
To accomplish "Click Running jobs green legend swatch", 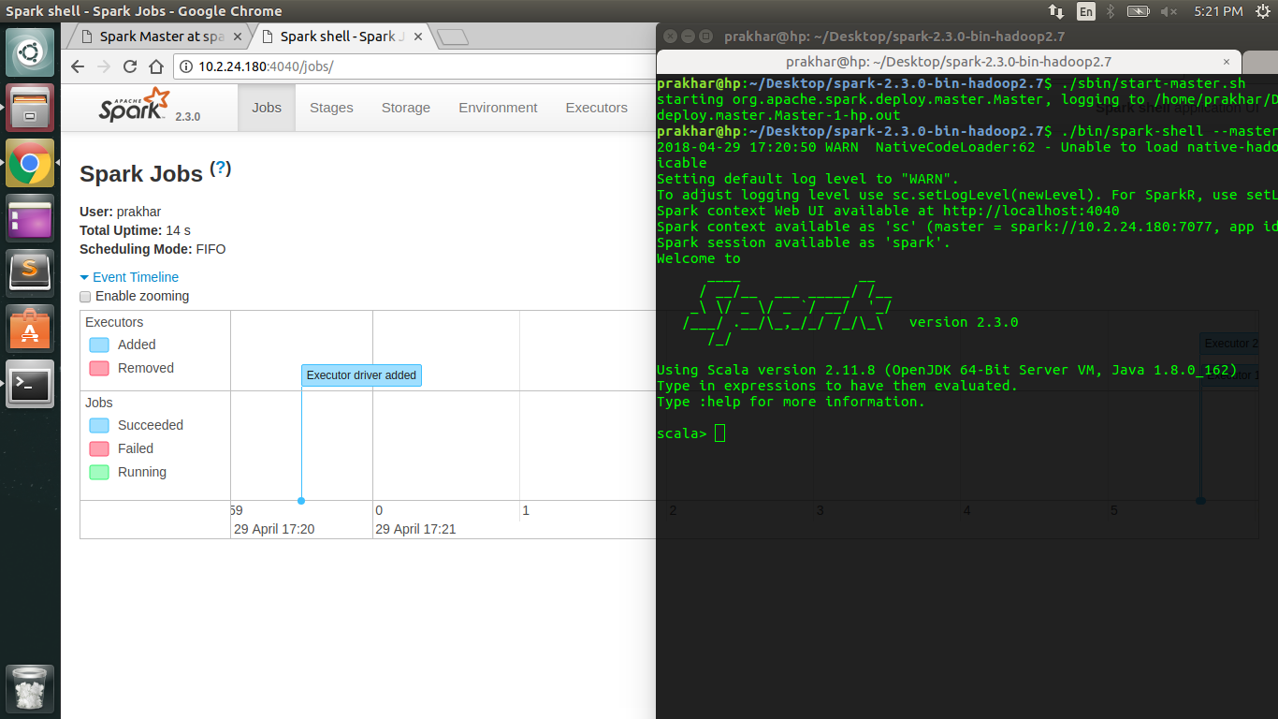I will [99, 472].
